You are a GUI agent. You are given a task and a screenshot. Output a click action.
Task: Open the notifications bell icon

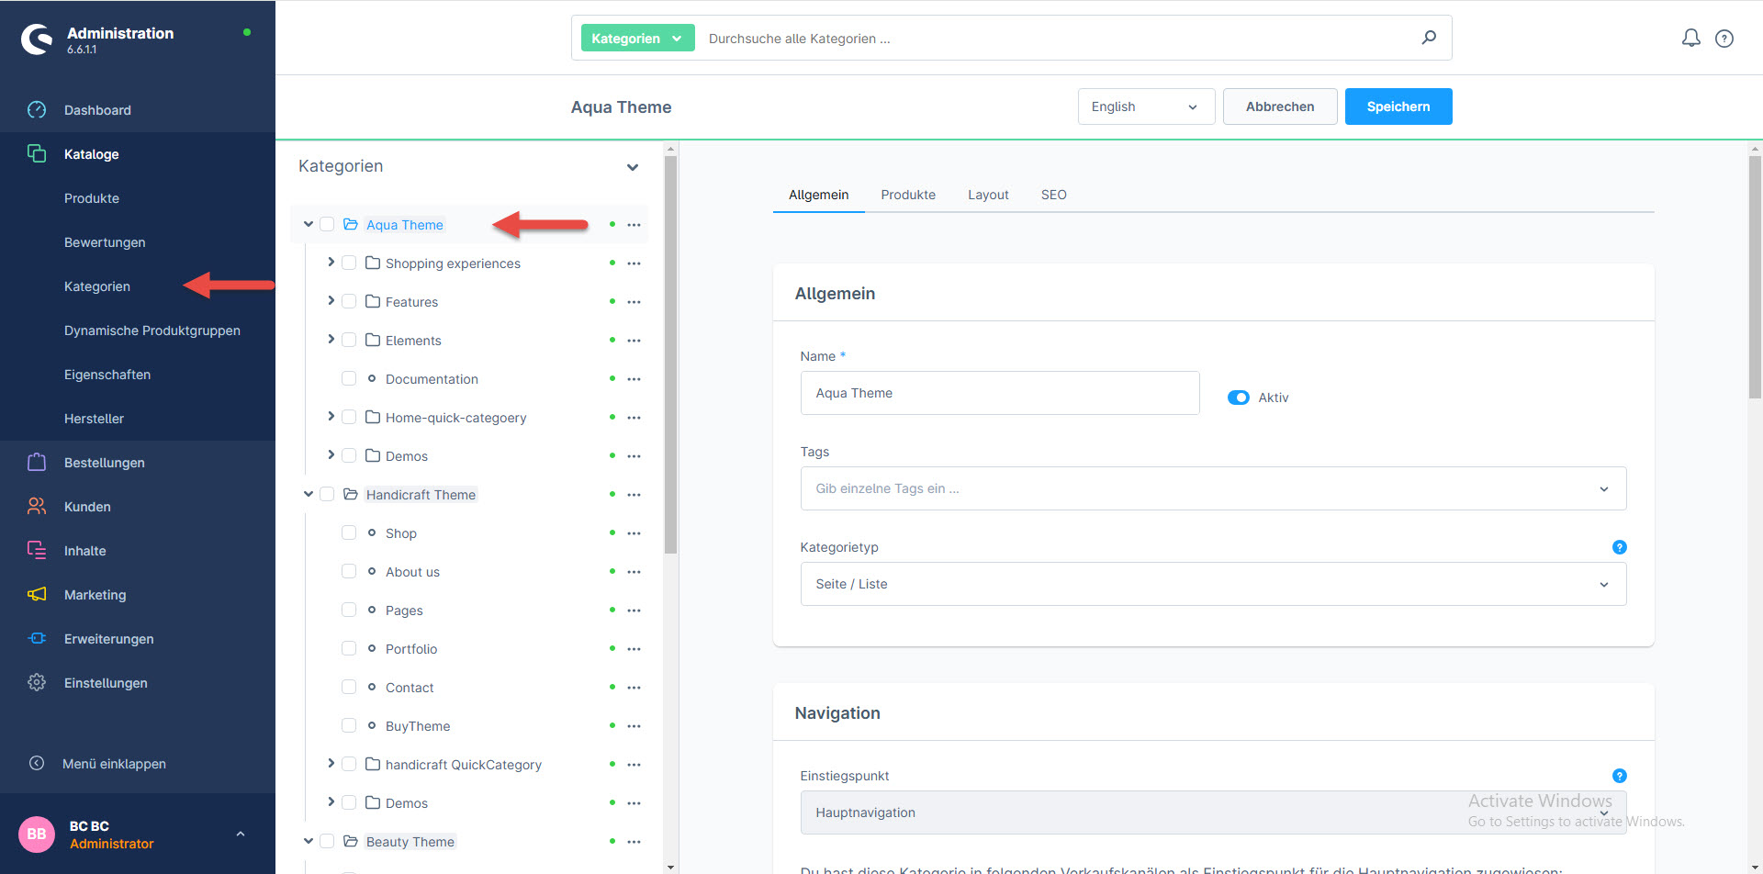tap(1690, 38)
